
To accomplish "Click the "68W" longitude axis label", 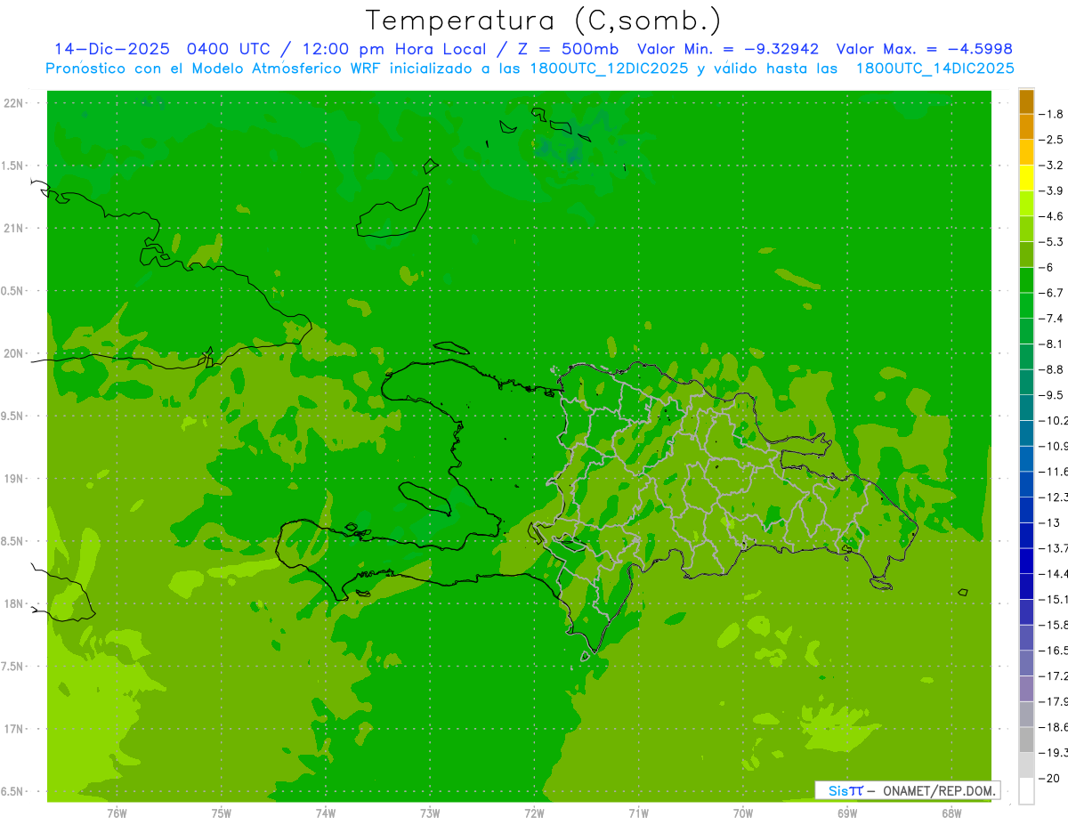I will click(x=951, y=813).
